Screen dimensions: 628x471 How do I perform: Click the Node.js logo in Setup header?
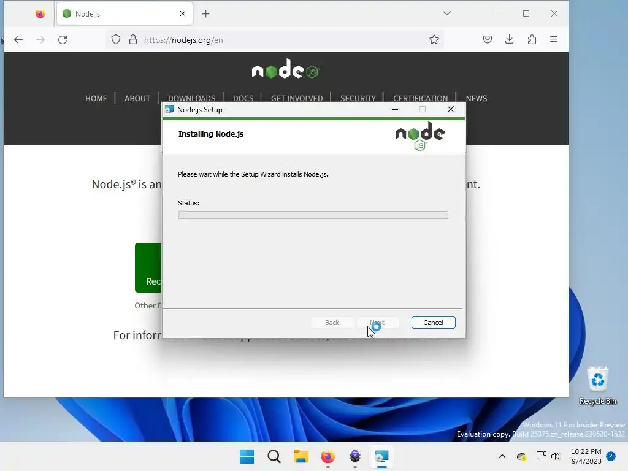[419, 136]
